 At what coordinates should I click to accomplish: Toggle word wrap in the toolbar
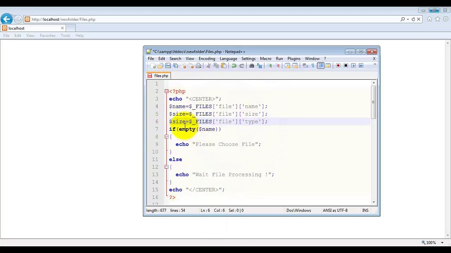pyautogui.click(x=305, y=66)
